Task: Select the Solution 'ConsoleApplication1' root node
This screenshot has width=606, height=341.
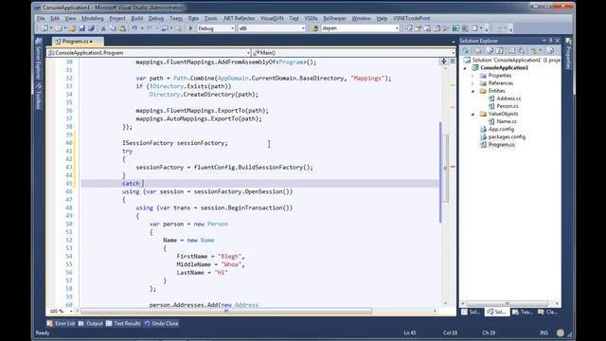Action: point(516,60)
